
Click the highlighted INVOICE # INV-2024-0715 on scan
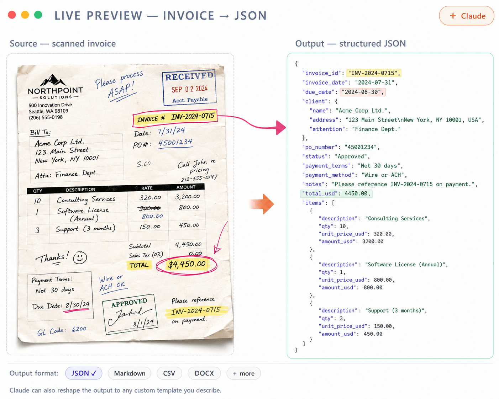[x=175, y=118]
